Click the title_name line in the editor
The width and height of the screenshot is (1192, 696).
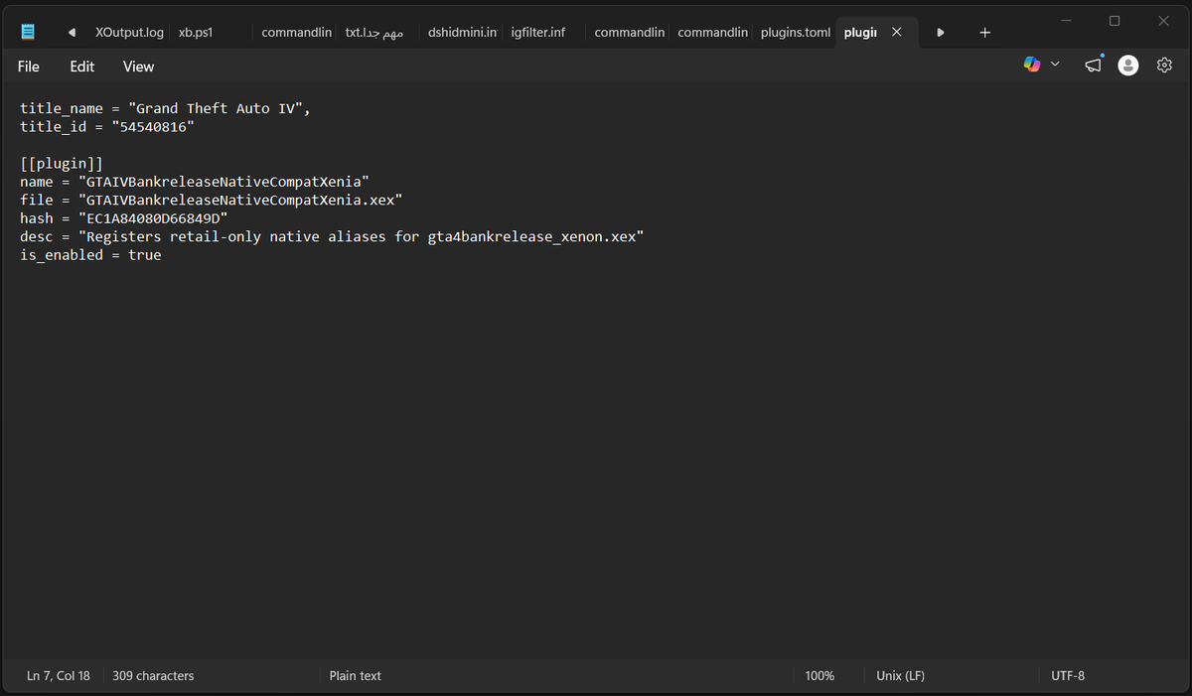[166, 108]
